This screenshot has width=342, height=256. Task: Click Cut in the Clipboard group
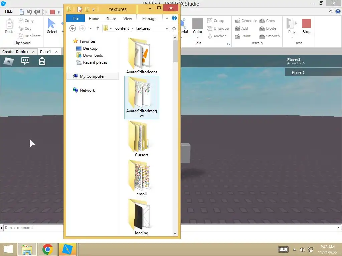point(24,28)
